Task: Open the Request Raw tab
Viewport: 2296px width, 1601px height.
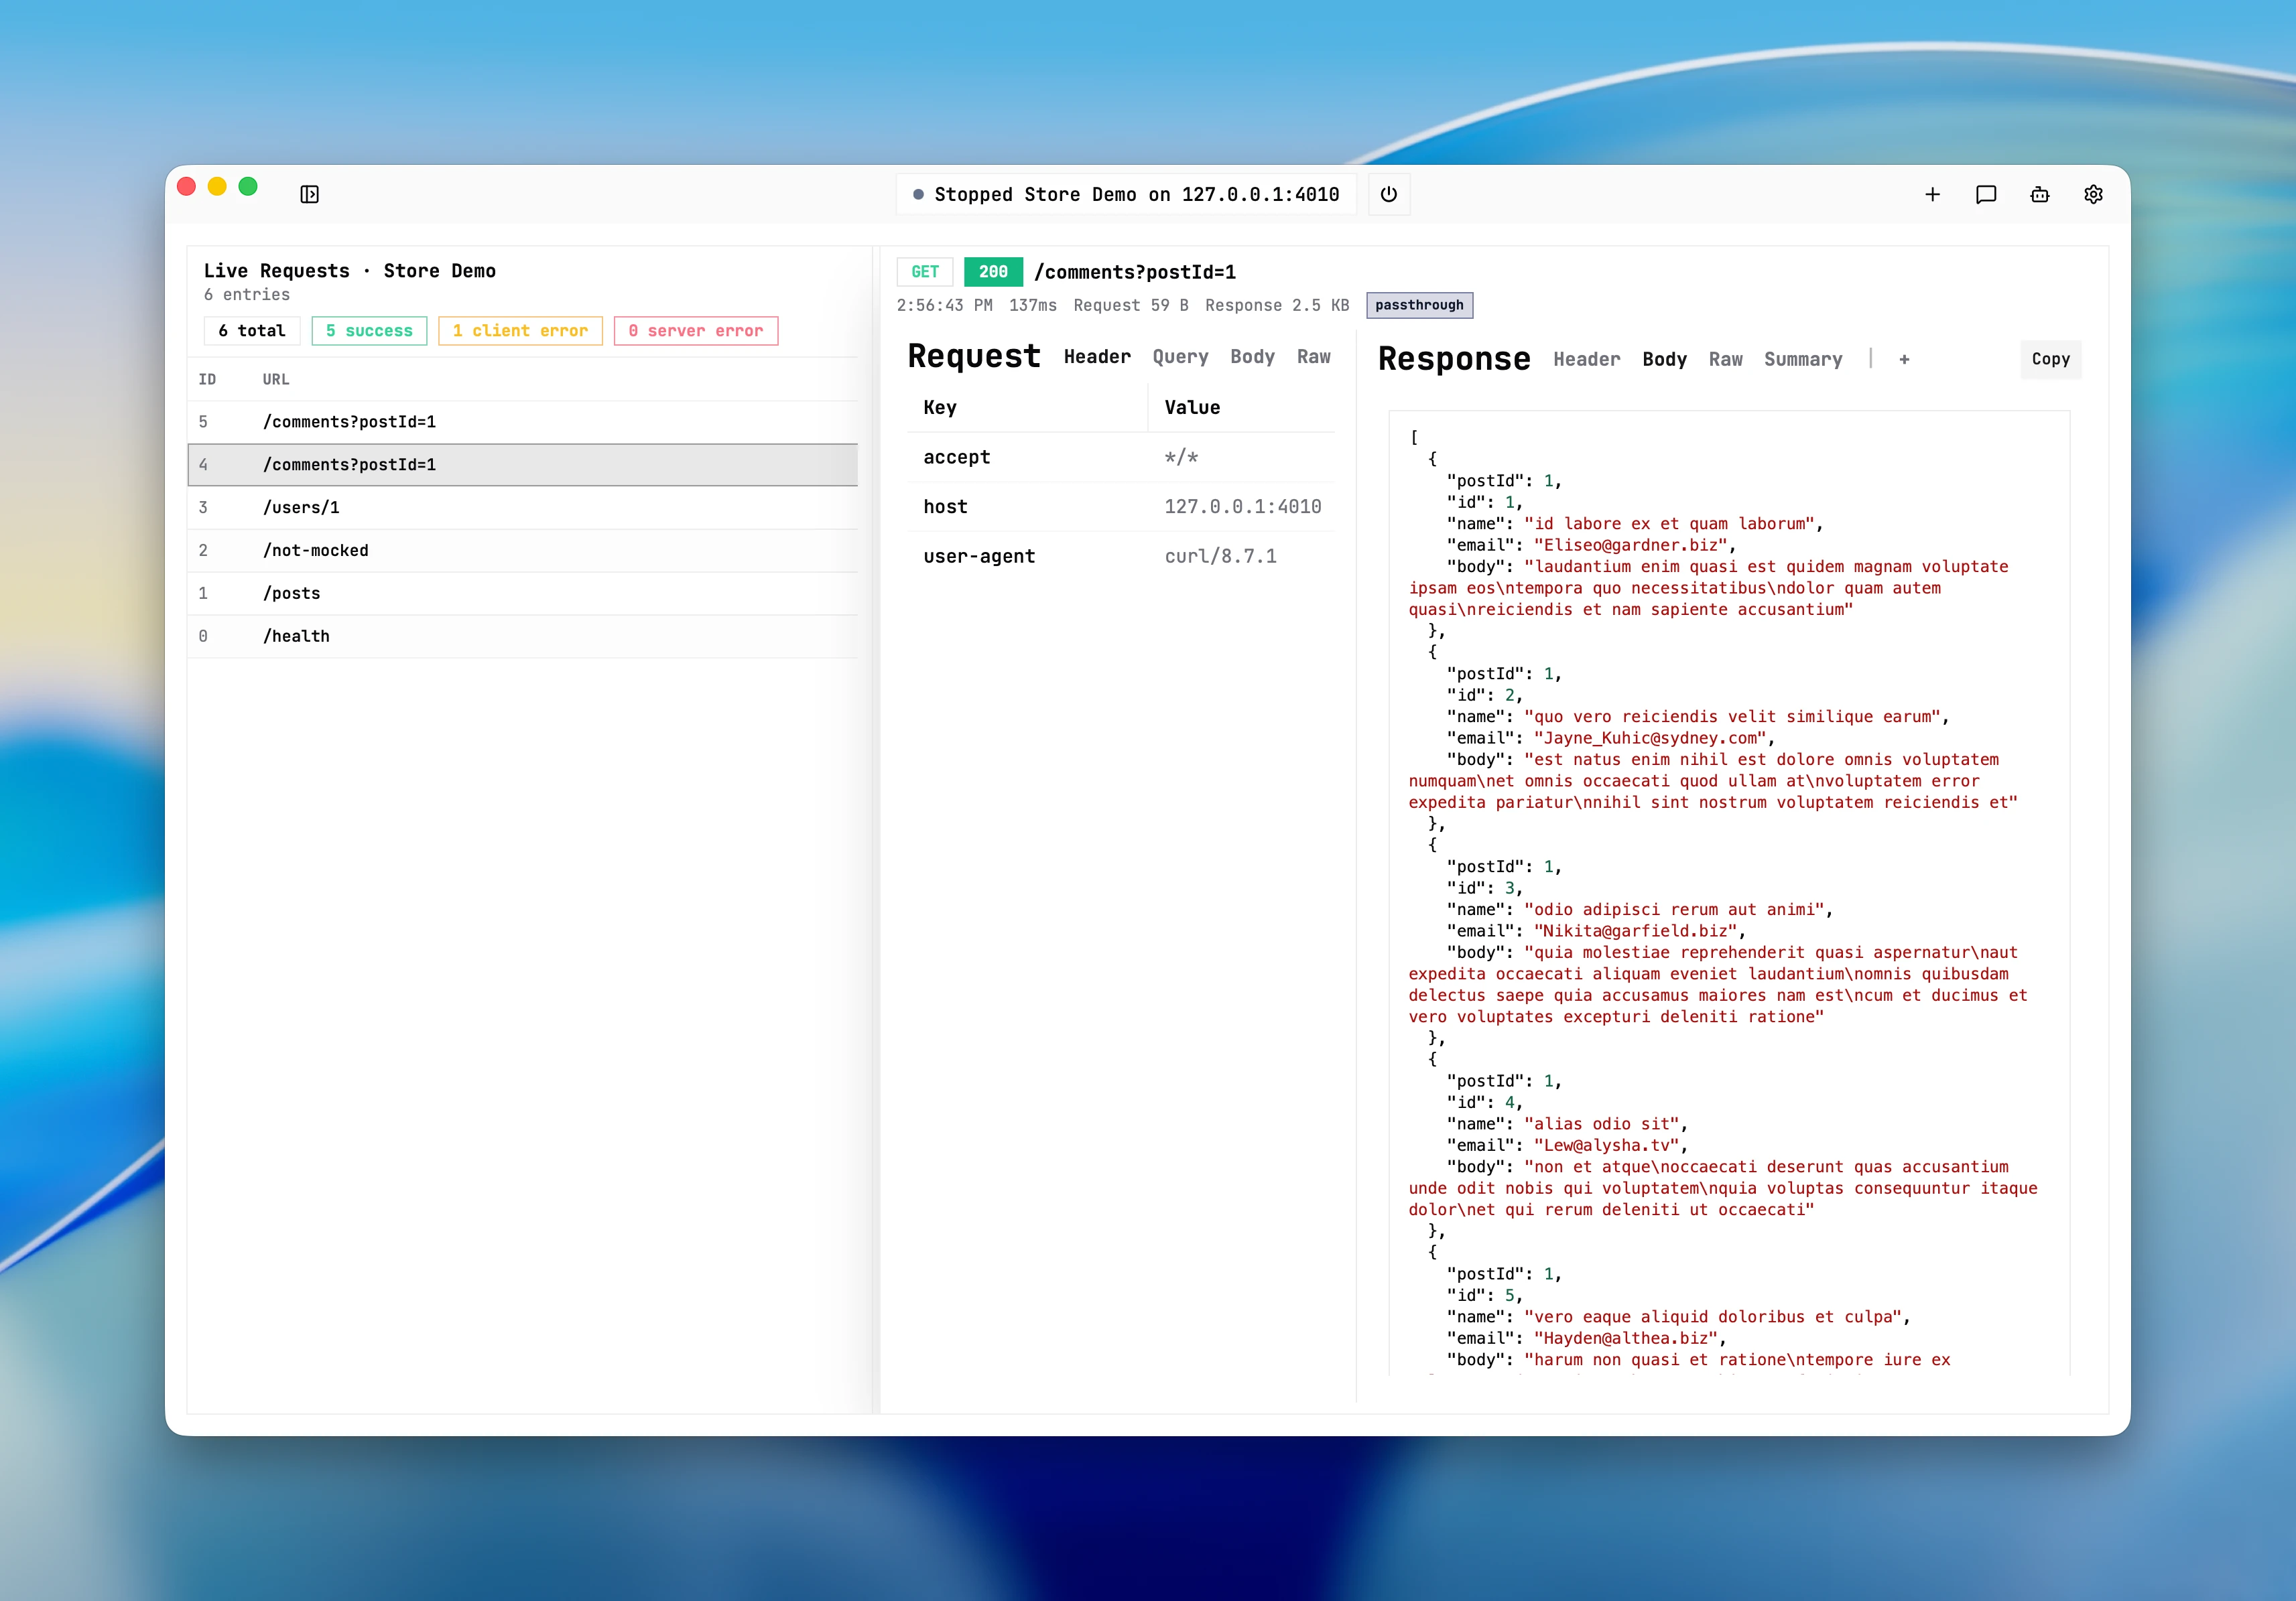Action: pyautogui.click(x=1313, y=357)
